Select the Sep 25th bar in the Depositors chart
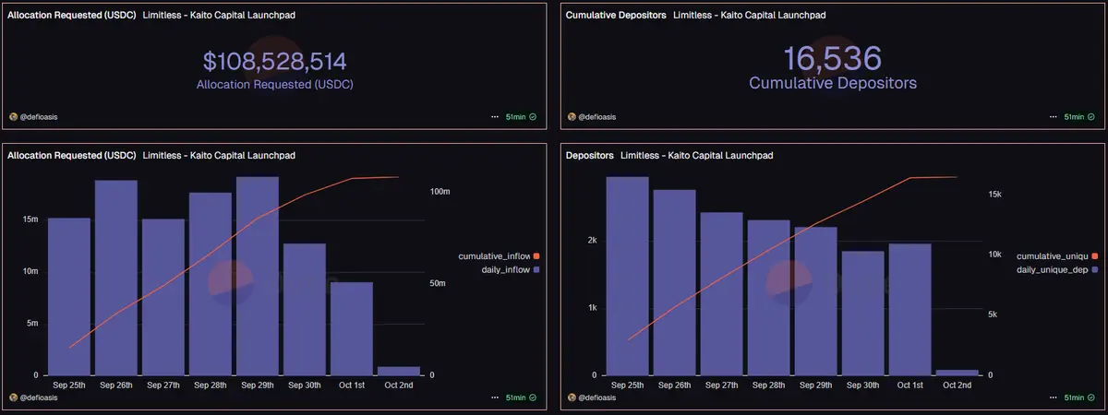 click(628, 276)
